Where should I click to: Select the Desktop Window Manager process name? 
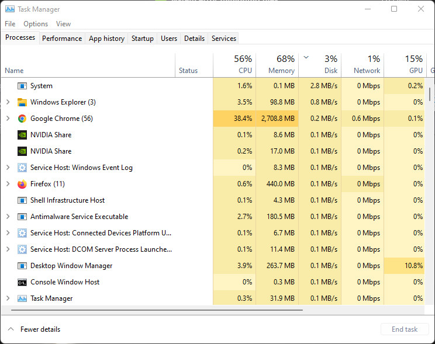click(x=71, y=266)
